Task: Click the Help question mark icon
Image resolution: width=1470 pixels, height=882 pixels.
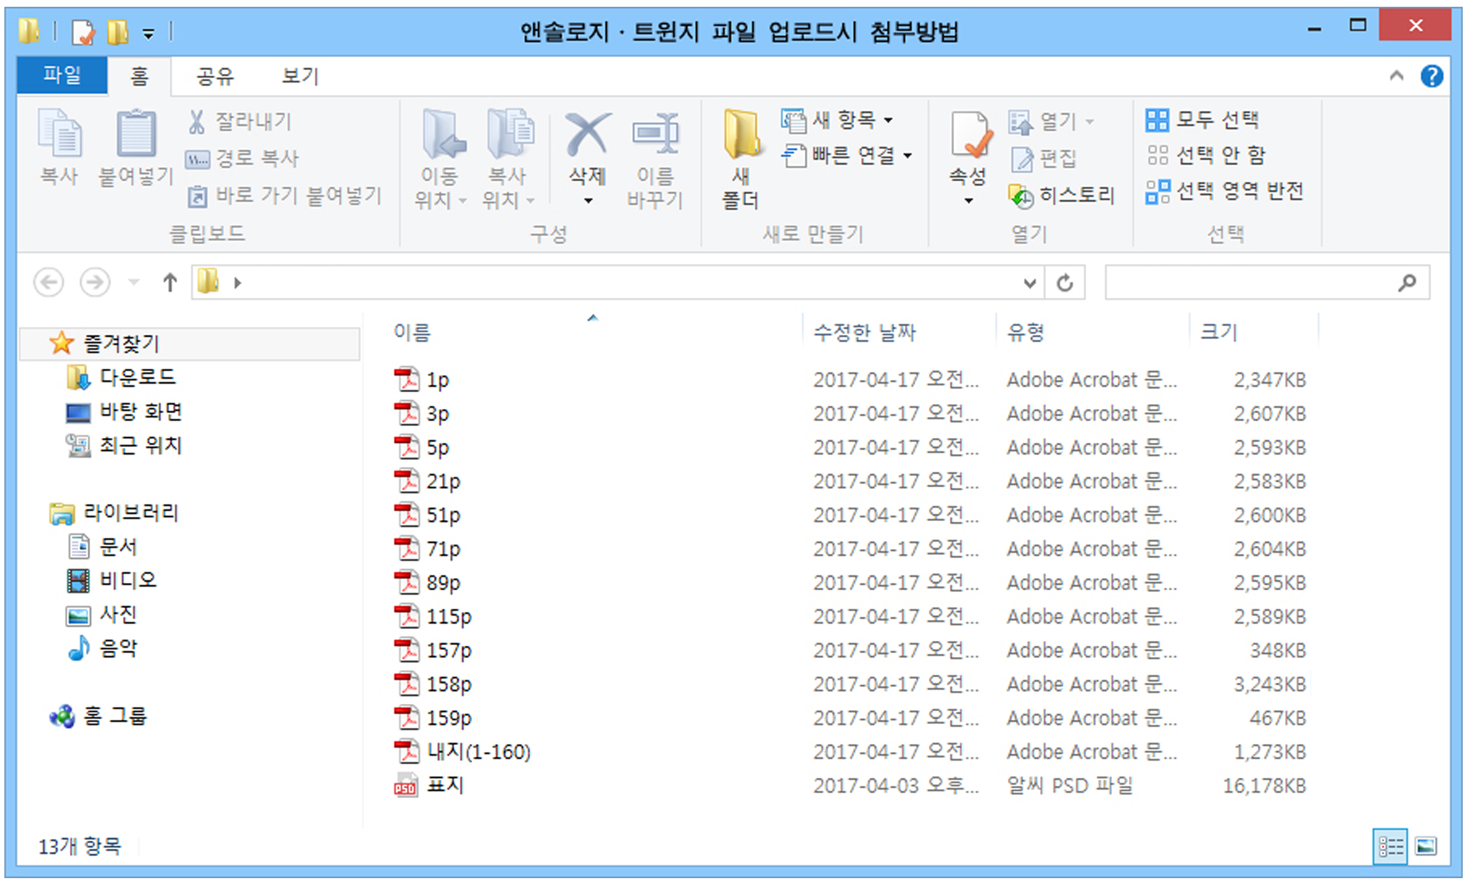Action: click(1432, 76)
